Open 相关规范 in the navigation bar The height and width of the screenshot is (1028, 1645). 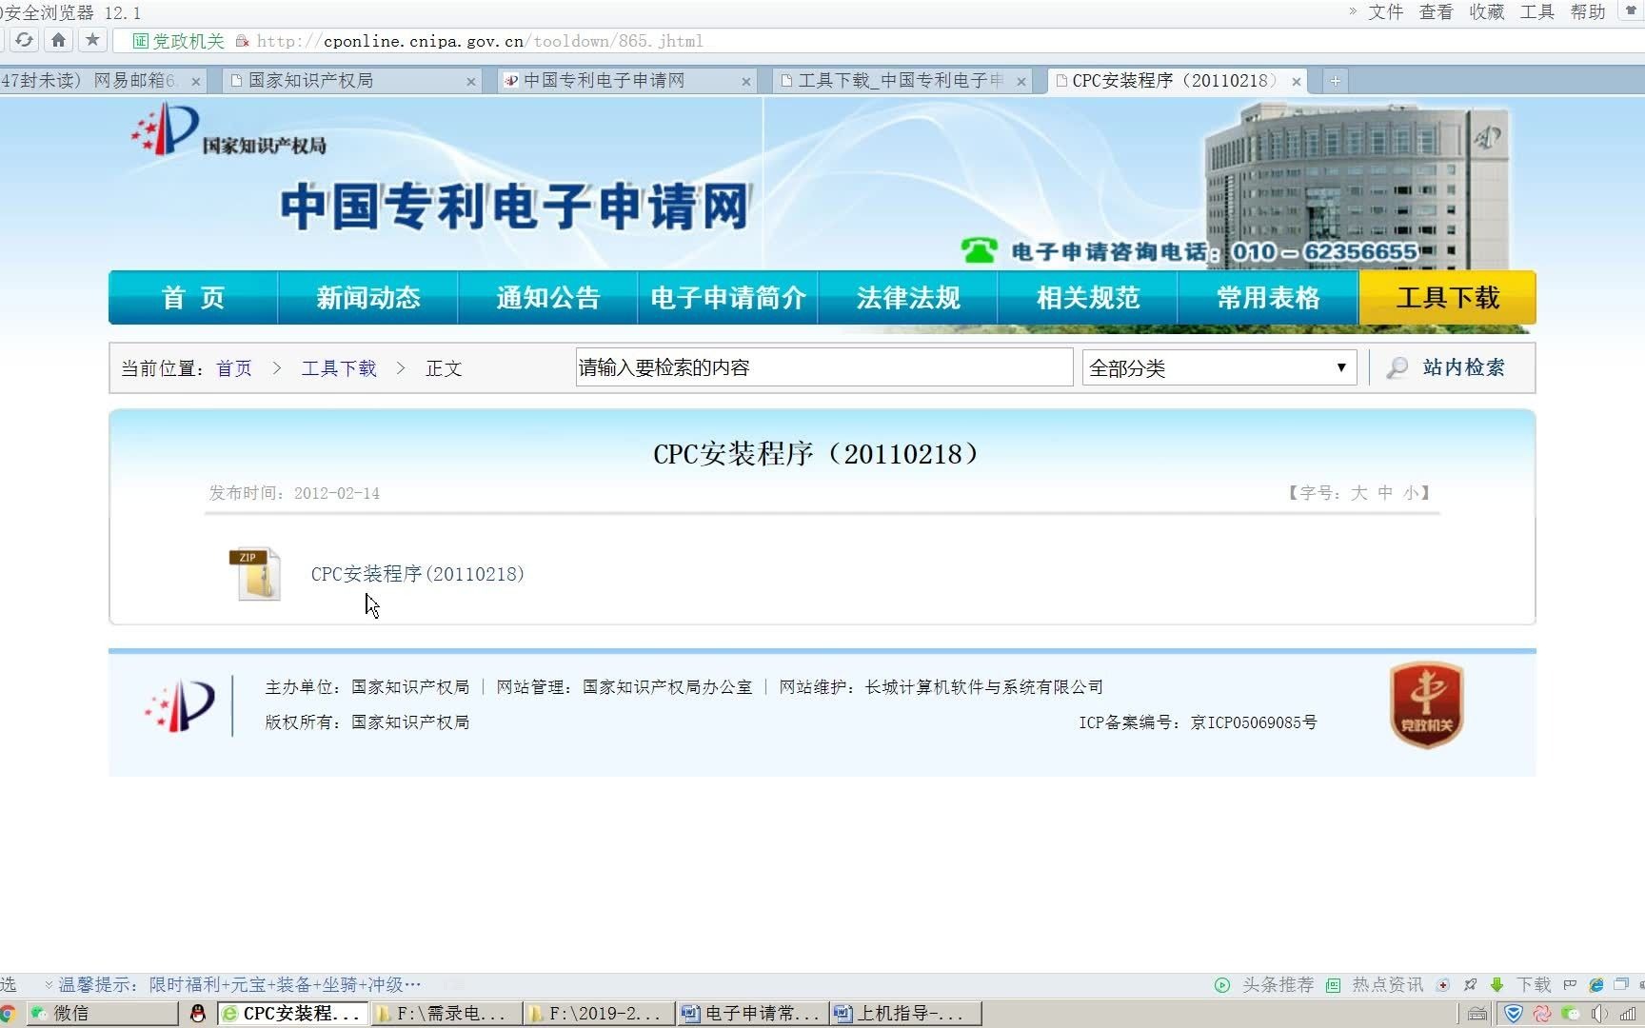(x=1087, y=298)
